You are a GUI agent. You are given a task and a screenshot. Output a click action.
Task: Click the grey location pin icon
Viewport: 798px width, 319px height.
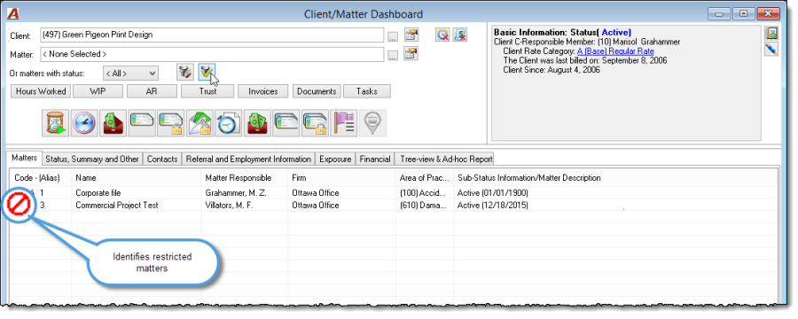[372, 123]
